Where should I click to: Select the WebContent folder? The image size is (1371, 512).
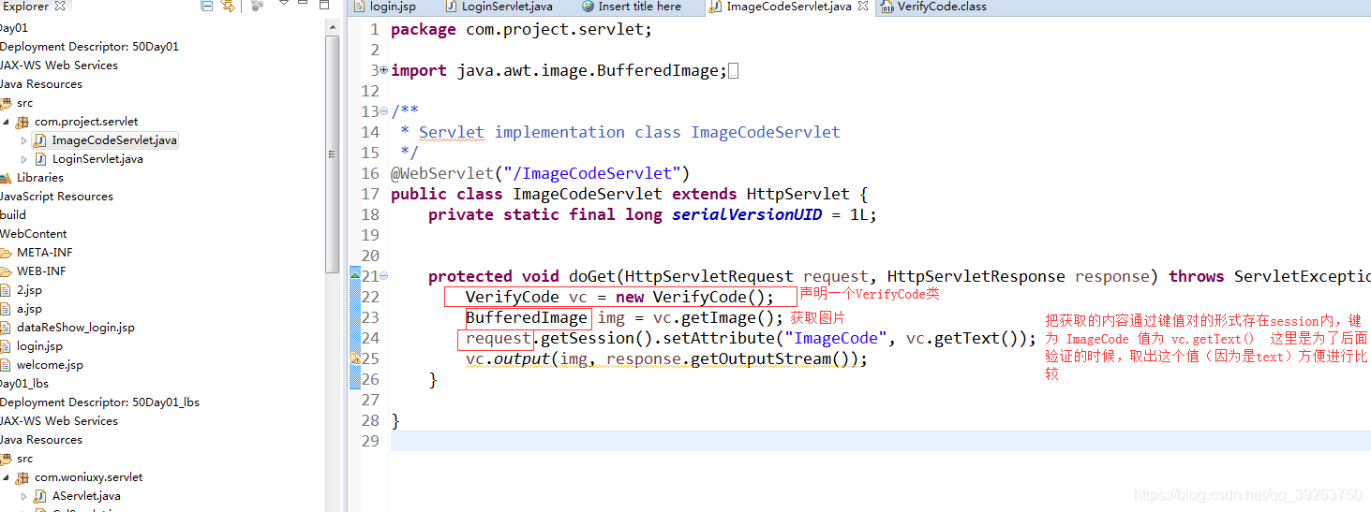34,234
